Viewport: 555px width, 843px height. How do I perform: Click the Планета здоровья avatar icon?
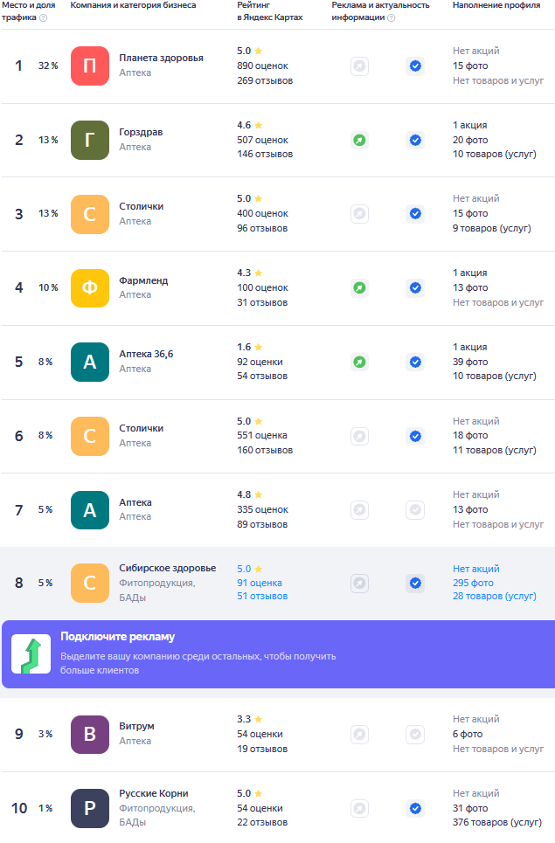89,66
